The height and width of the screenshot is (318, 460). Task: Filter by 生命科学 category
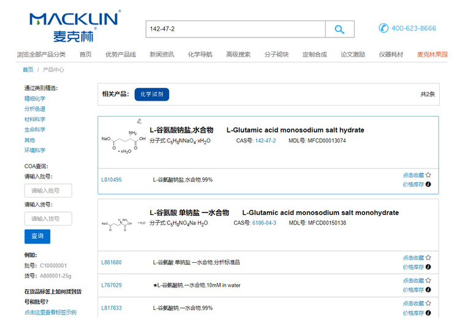tap(34, 130)
